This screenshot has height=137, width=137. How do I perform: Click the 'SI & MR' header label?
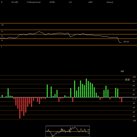(x=15, y=2)
